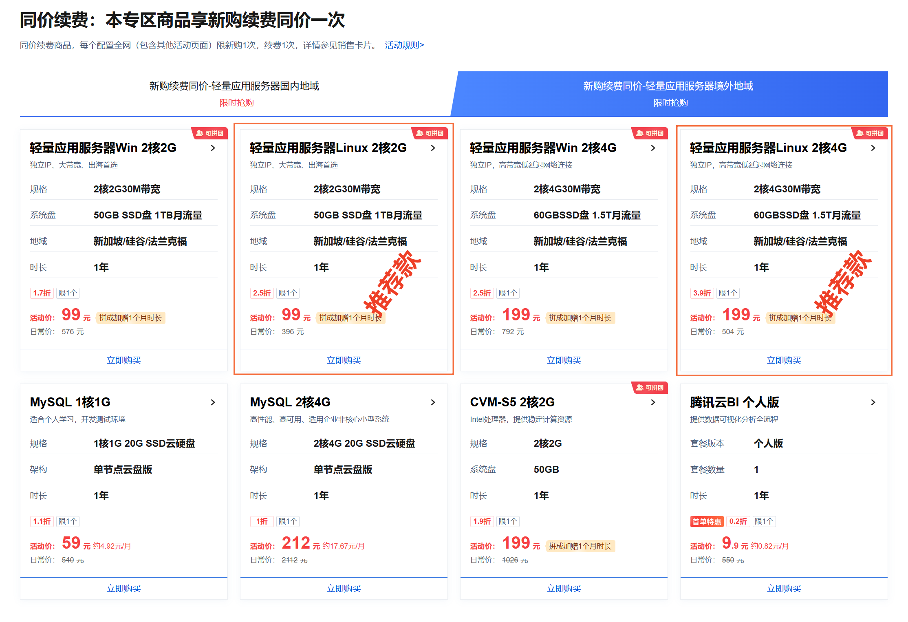Open the 轻量应用服务器Linux 2核4G title
Viewport: 908px width, 622px height.
coord(769,148)
